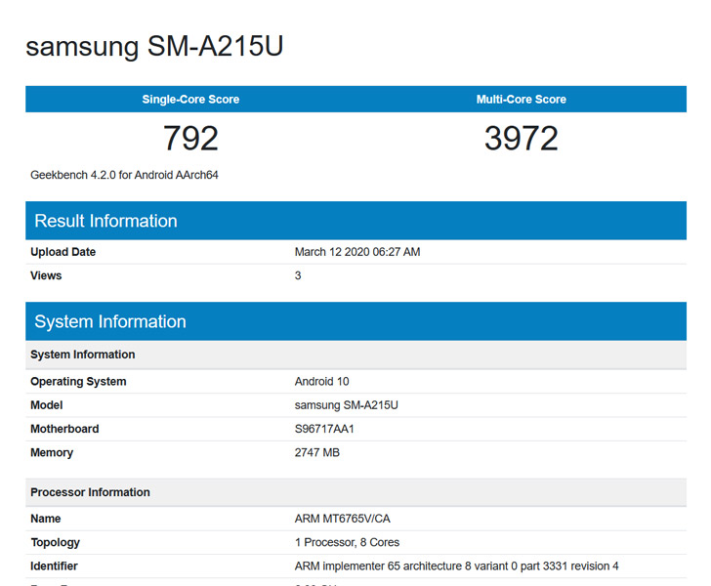The image size is (711, 586).
Task: Select the Upload Date row label
Action: pos(63,252)
